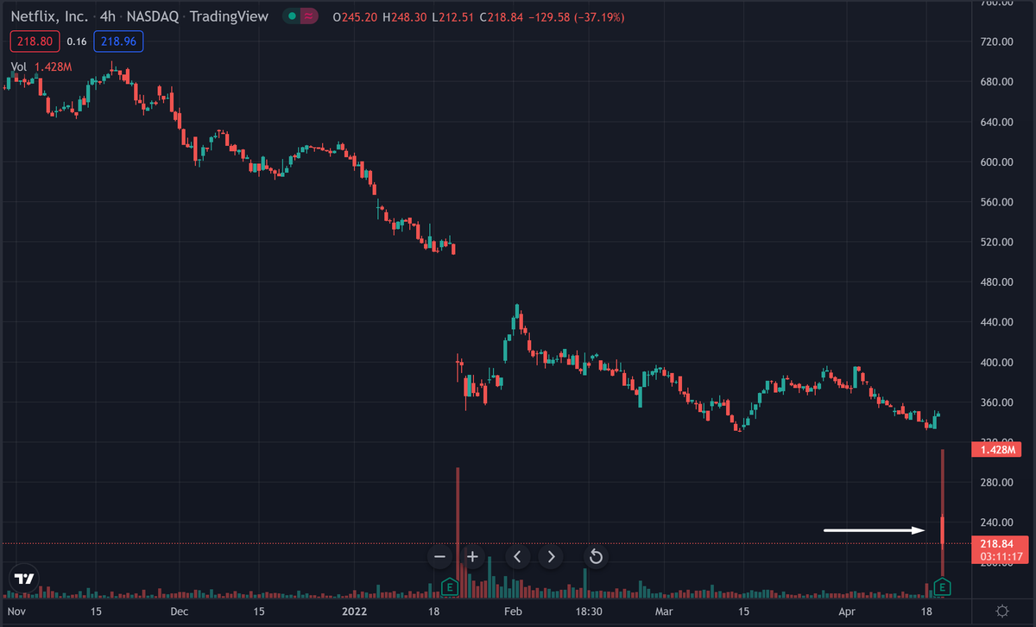Click the green market status dot
This screenshot has height=627, width=1036.
[x=293, y=17]
